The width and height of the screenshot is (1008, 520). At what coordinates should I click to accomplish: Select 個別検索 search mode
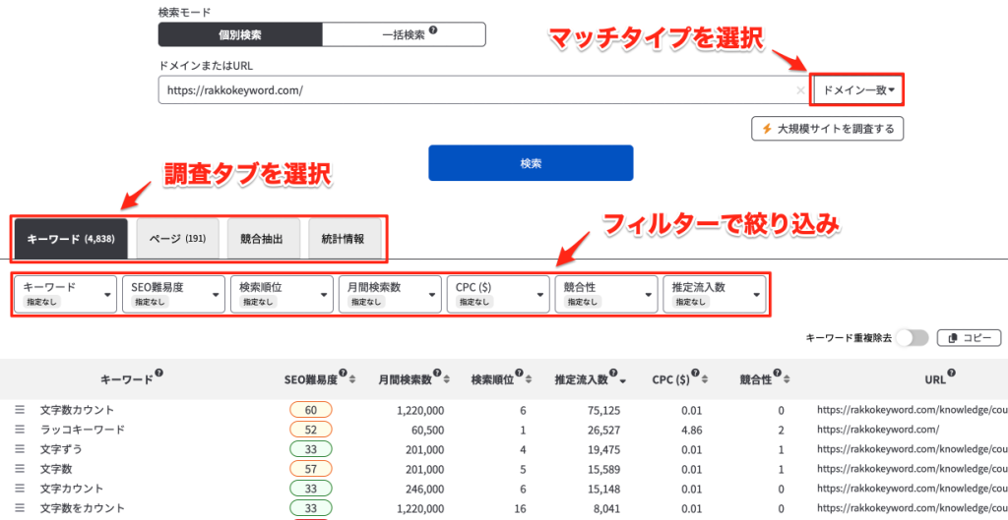click(240, 35)
